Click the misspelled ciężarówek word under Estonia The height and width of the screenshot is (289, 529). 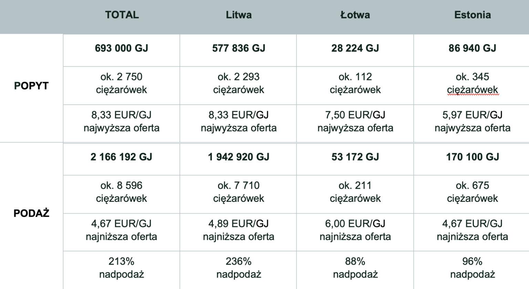(473, 90)
